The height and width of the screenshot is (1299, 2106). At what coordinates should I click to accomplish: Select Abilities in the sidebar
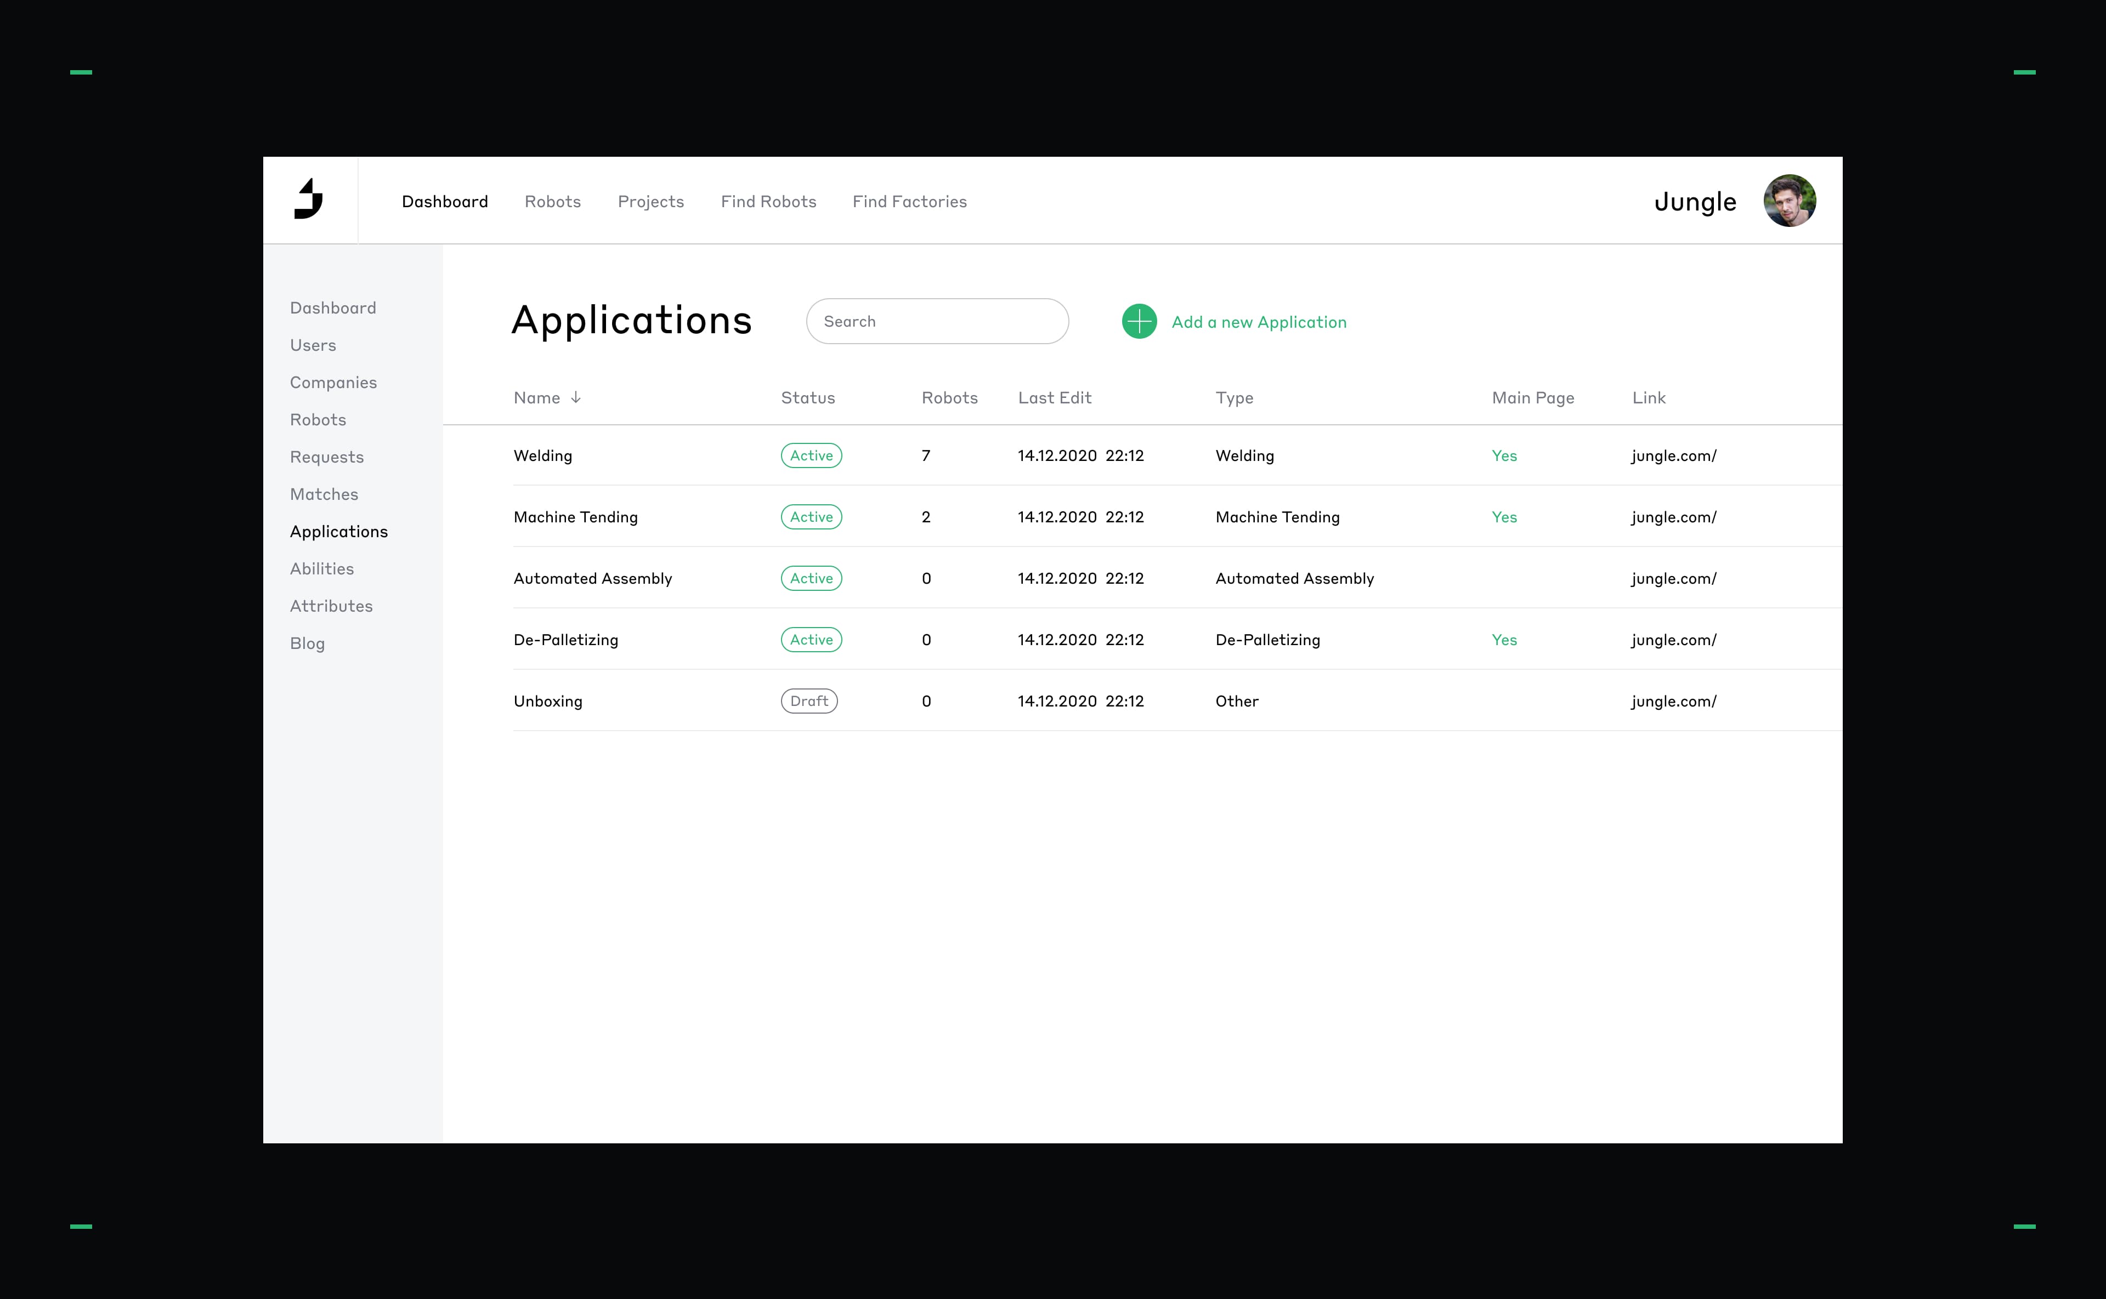pos(321,569)
